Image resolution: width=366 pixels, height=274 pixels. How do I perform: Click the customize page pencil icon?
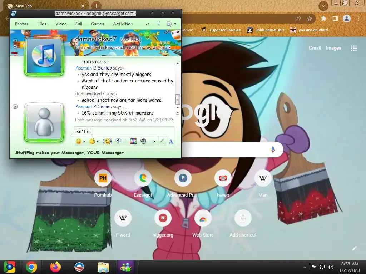pyautogui.click(x=354, y=248)
